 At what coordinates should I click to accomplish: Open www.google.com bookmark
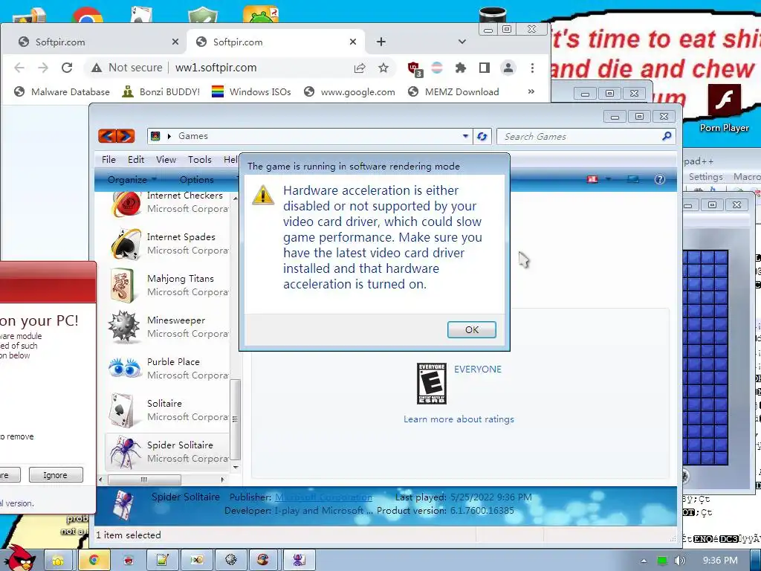point(349,91)
